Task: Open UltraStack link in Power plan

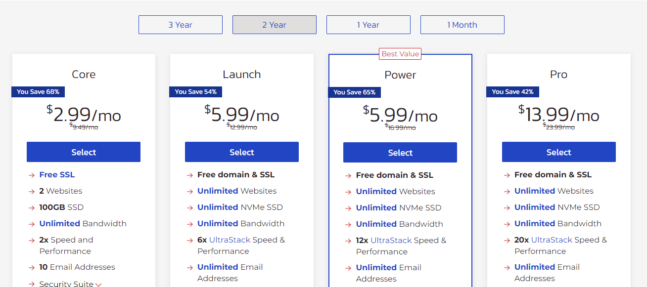Action: tap(391, 240)
